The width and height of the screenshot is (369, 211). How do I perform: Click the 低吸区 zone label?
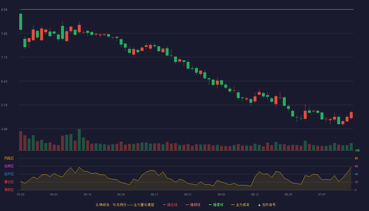(9, 190)
